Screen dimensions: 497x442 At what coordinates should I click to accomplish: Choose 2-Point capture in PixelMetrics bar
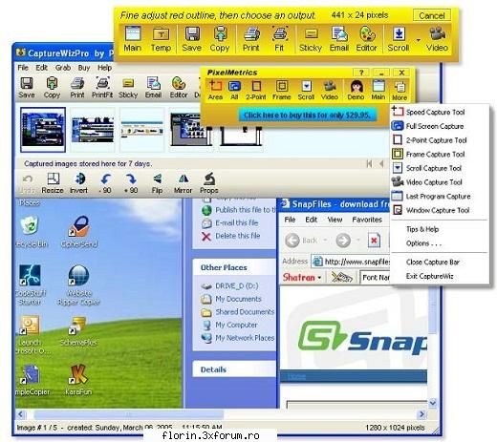(x=256, y=90)
